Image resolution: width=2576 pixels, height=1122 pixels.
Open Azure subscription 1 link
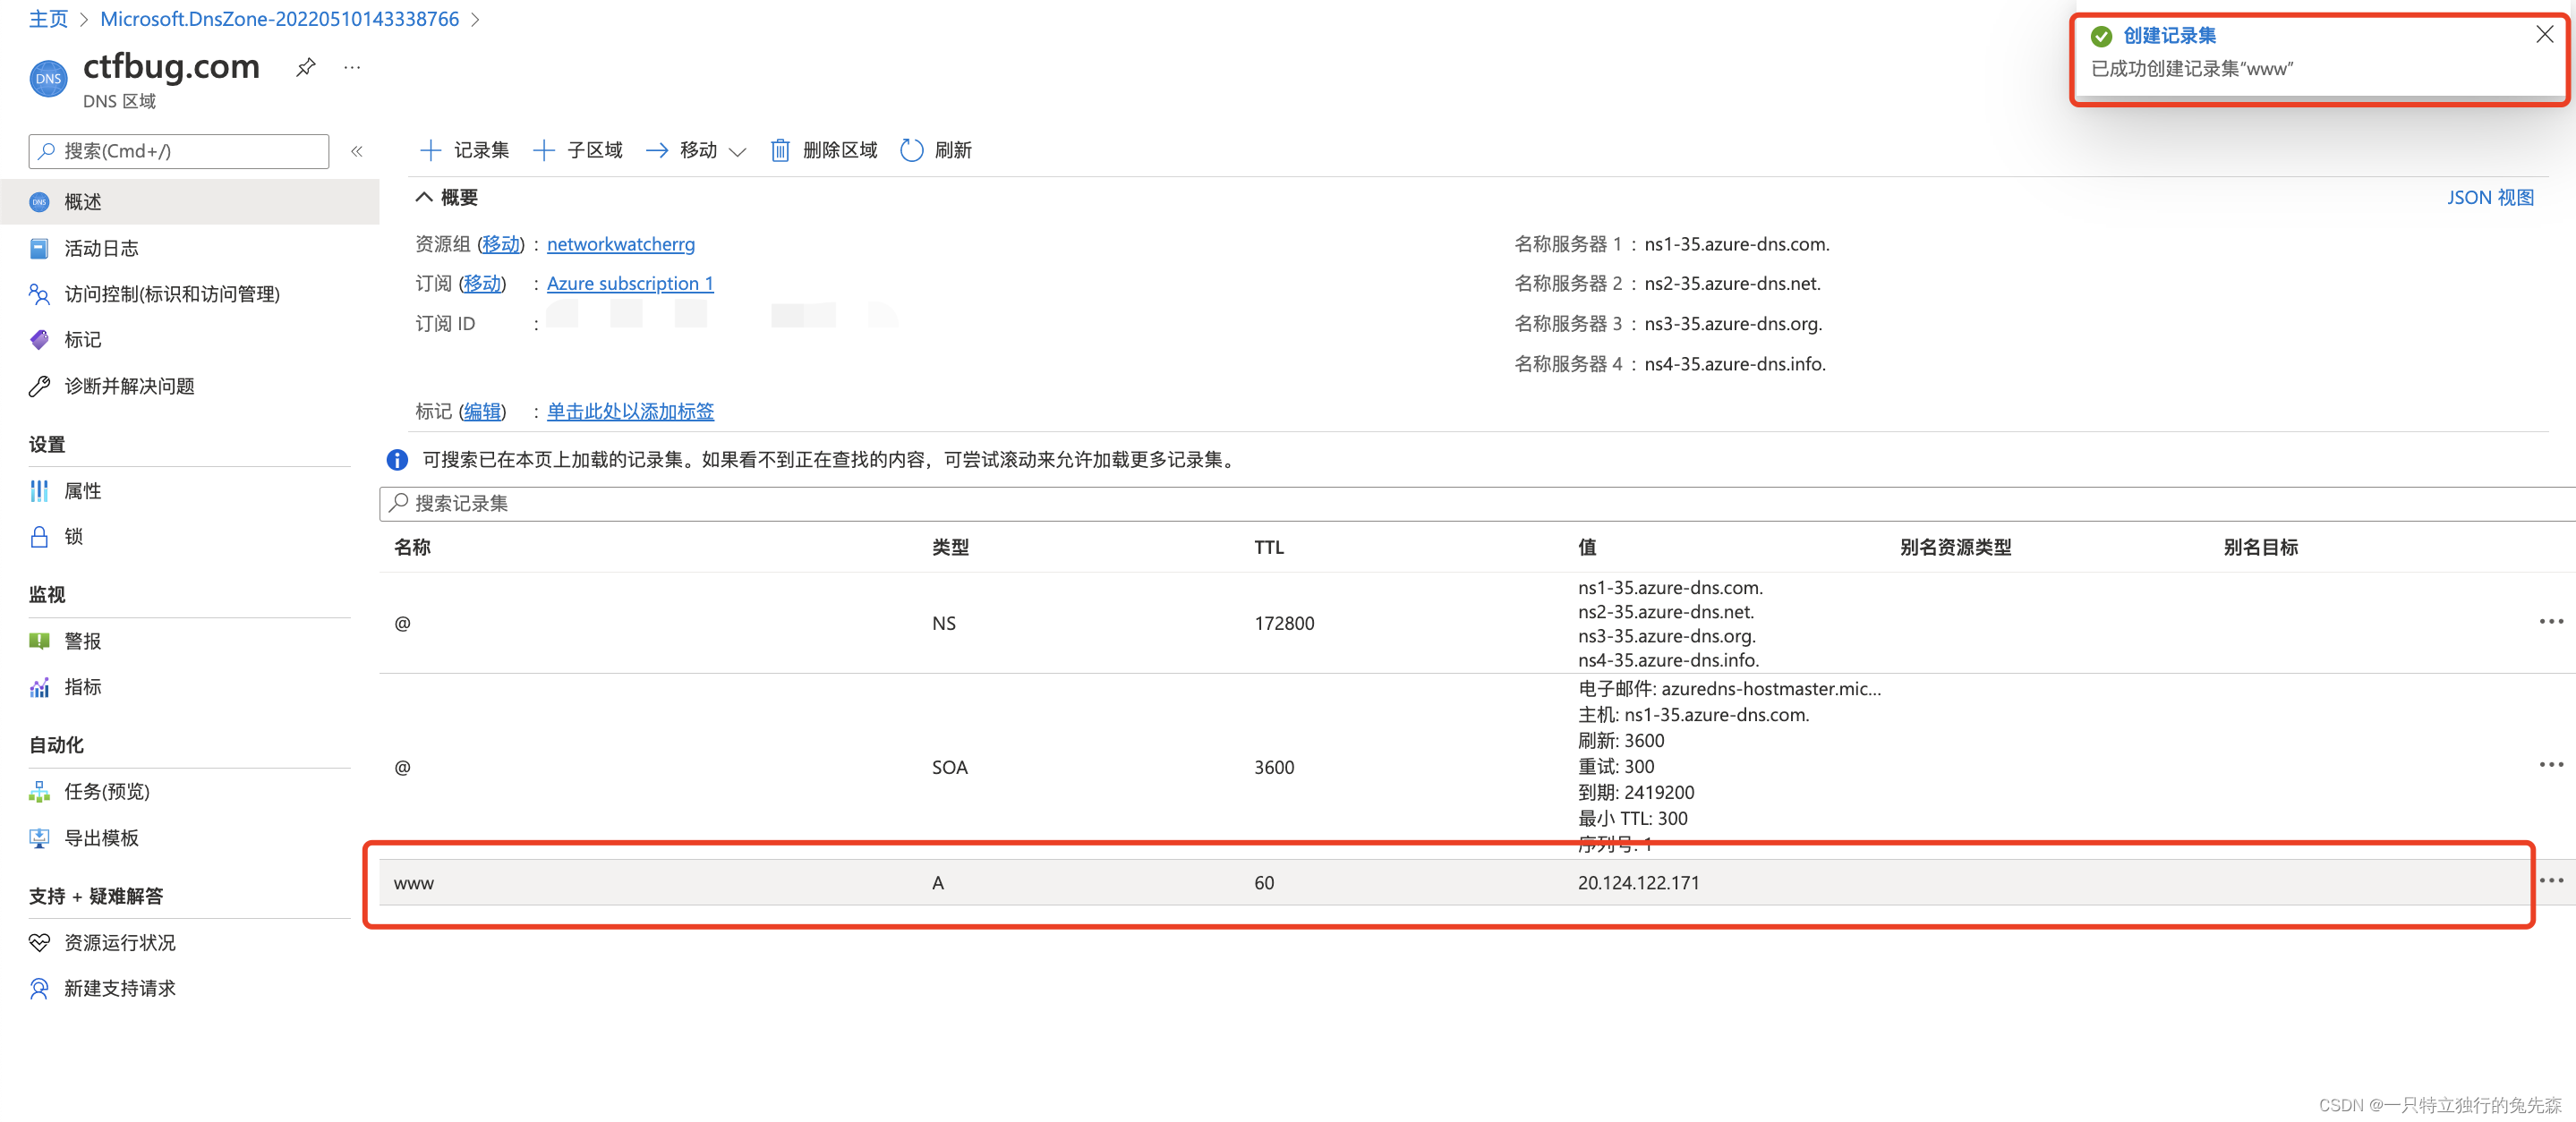click(630, 284)
